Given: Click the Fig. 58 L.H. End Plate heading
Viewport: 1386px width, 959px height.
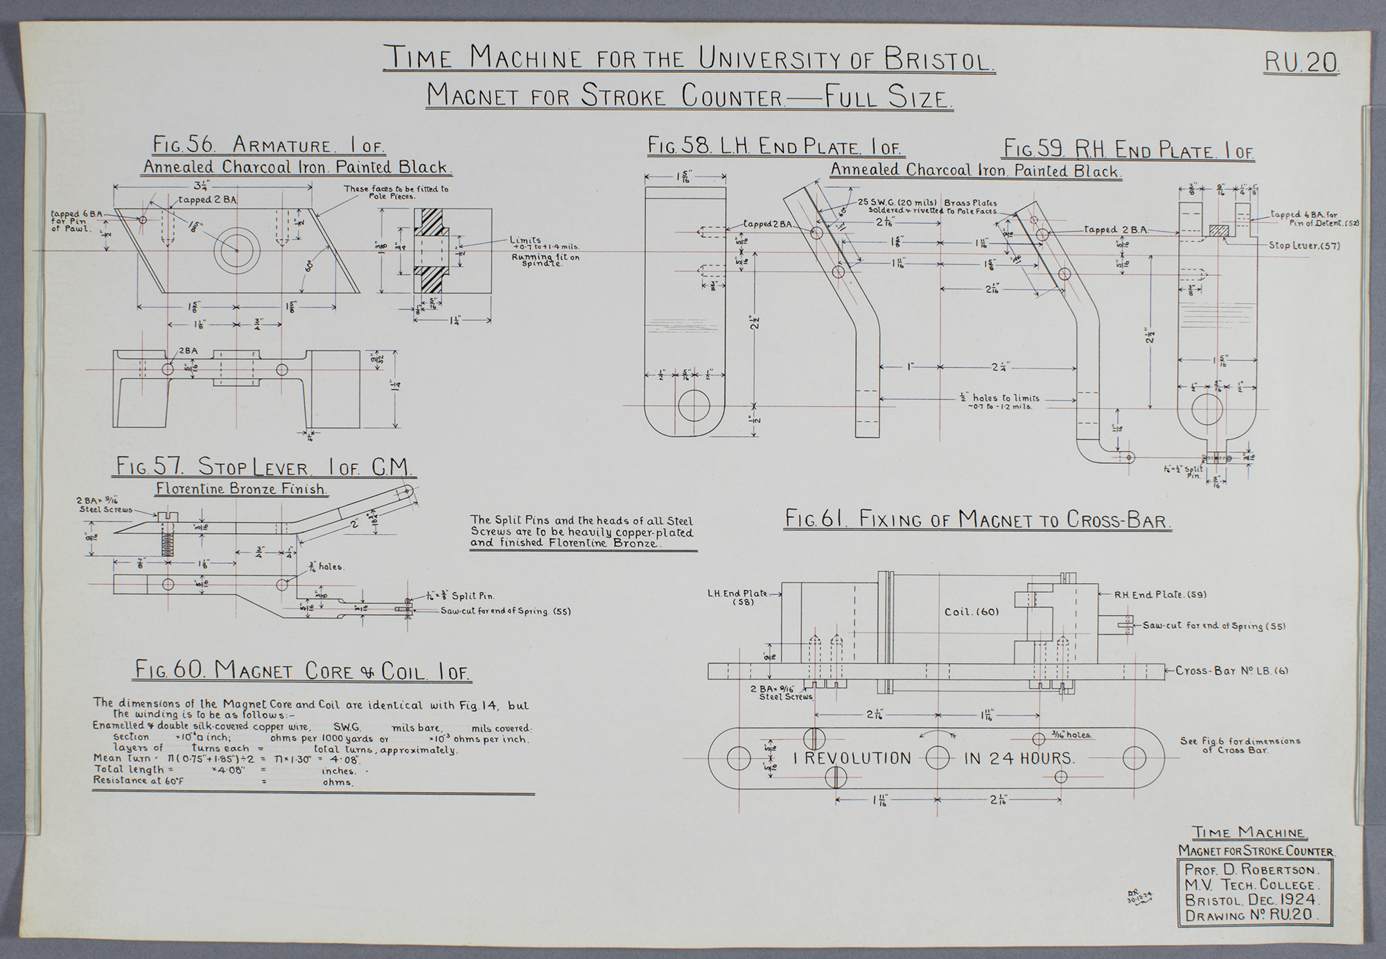Looking at the screenshot, I should [x=775, y=146].
